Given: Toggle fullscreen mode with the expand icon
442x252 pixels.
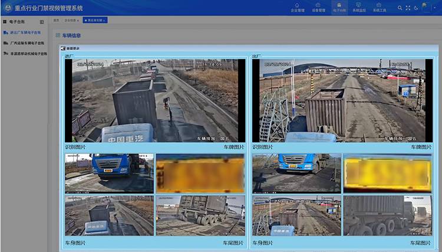Looking at the screenshot, I should coord(408,8).
